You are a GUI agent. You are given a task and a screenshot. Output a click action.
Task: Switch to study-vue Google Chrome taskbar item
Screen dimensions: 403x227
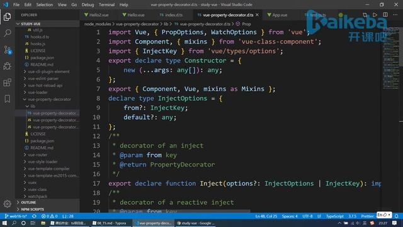click(196, 223)
